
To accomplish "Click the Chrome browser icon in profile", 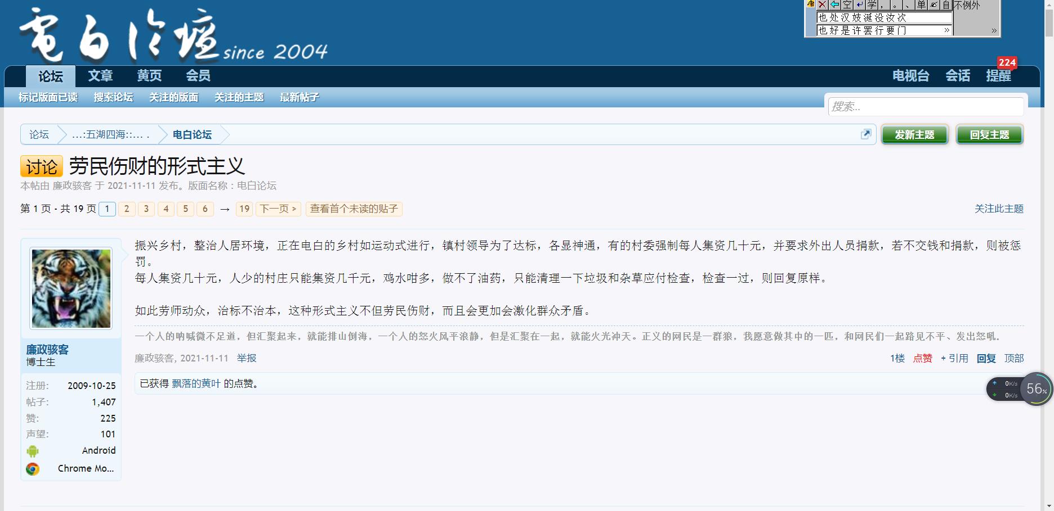I will pos(33,469).
